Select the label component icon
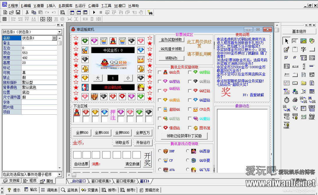The width and height of the screenshot is (318, 195). click(295, 41)
